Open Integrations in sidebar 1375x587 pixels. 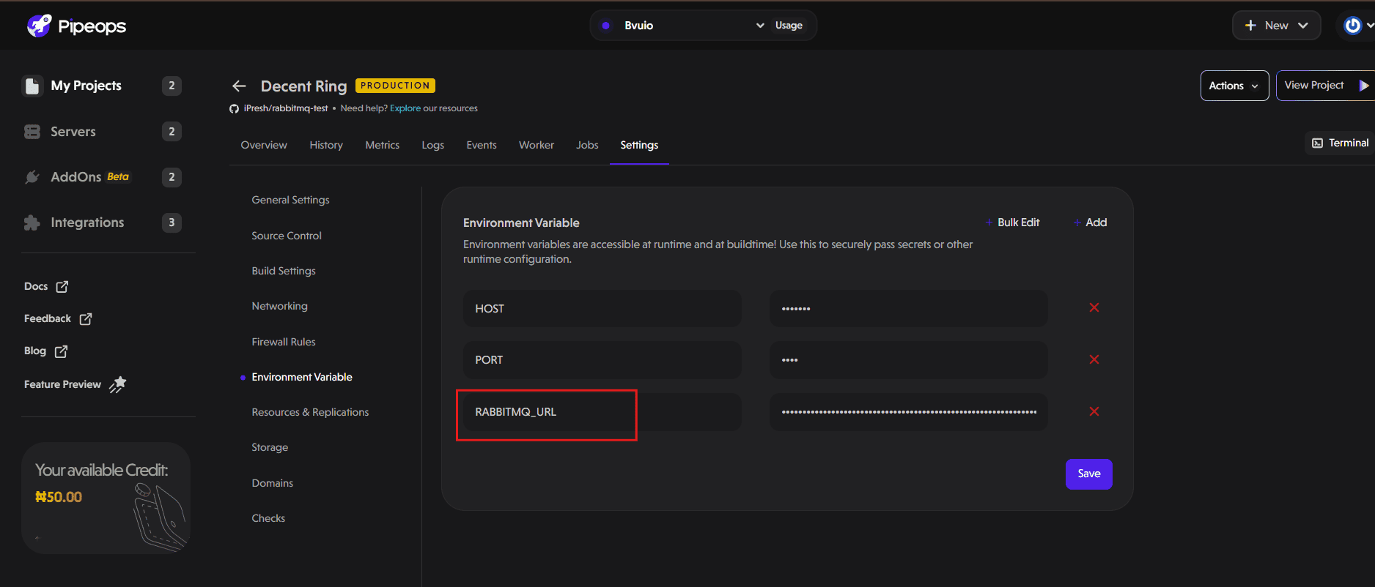[87, 223]
